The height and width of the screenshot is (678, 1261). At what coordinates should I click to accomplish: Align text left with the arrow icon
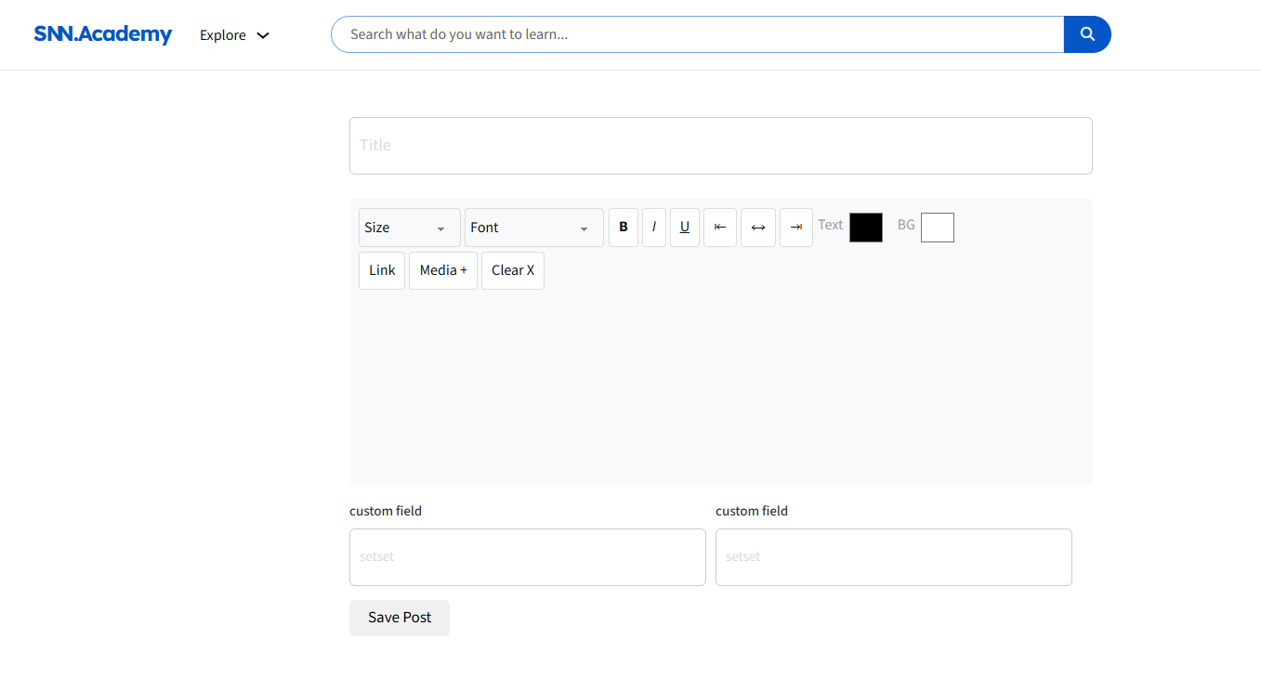pos(720,228)
